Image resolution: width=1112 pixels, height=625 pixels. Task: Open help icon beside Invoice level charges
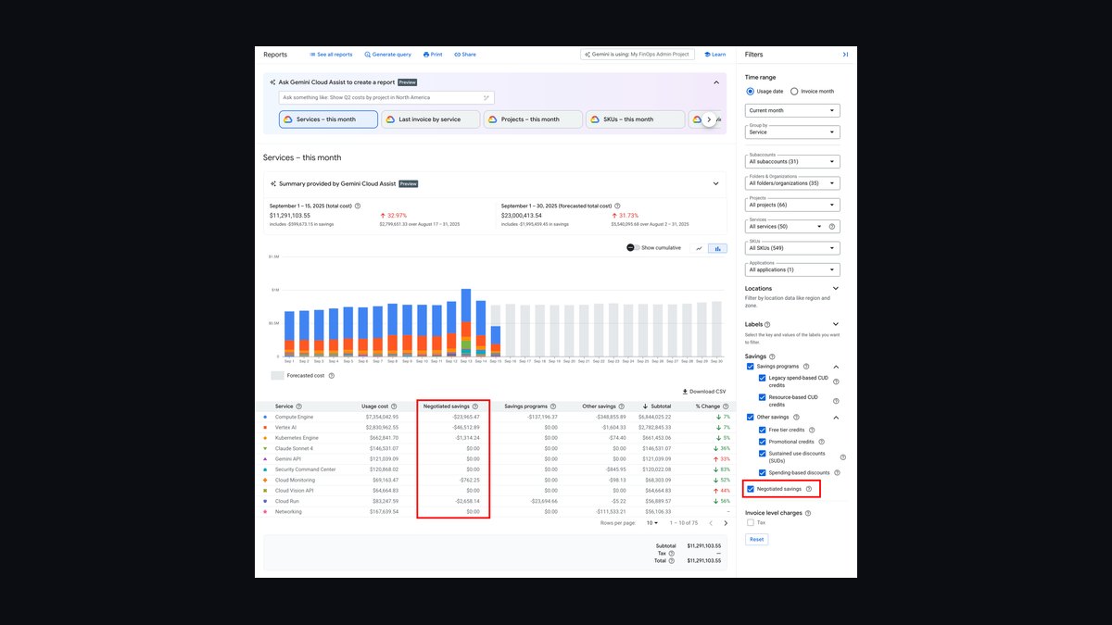(x=808, y=513)
